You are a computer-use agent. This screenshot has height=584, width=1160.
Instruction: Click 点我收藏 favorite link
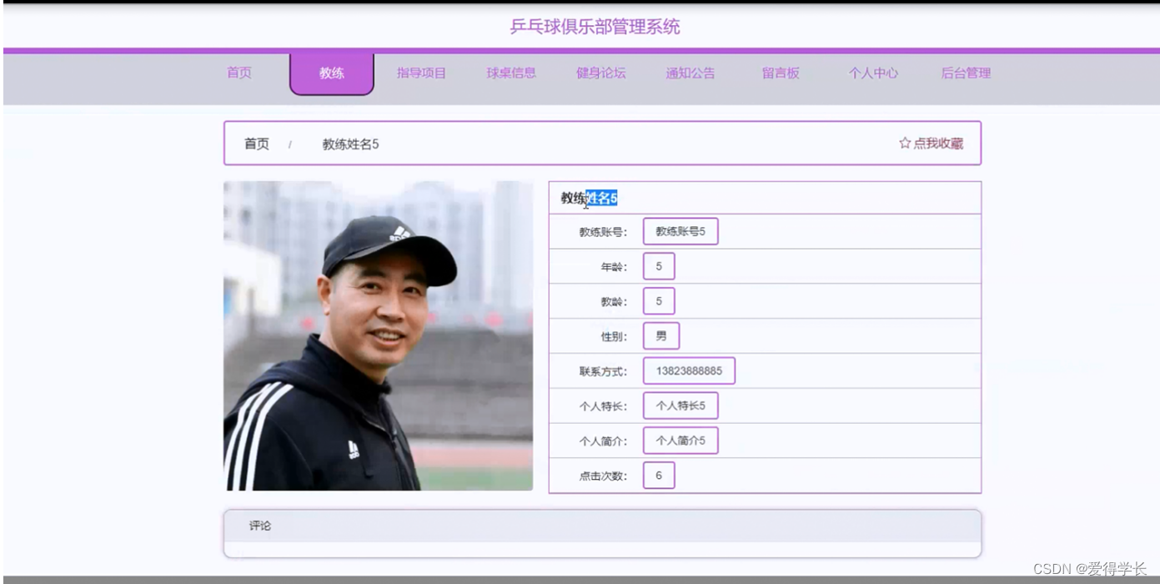[931, 143]
